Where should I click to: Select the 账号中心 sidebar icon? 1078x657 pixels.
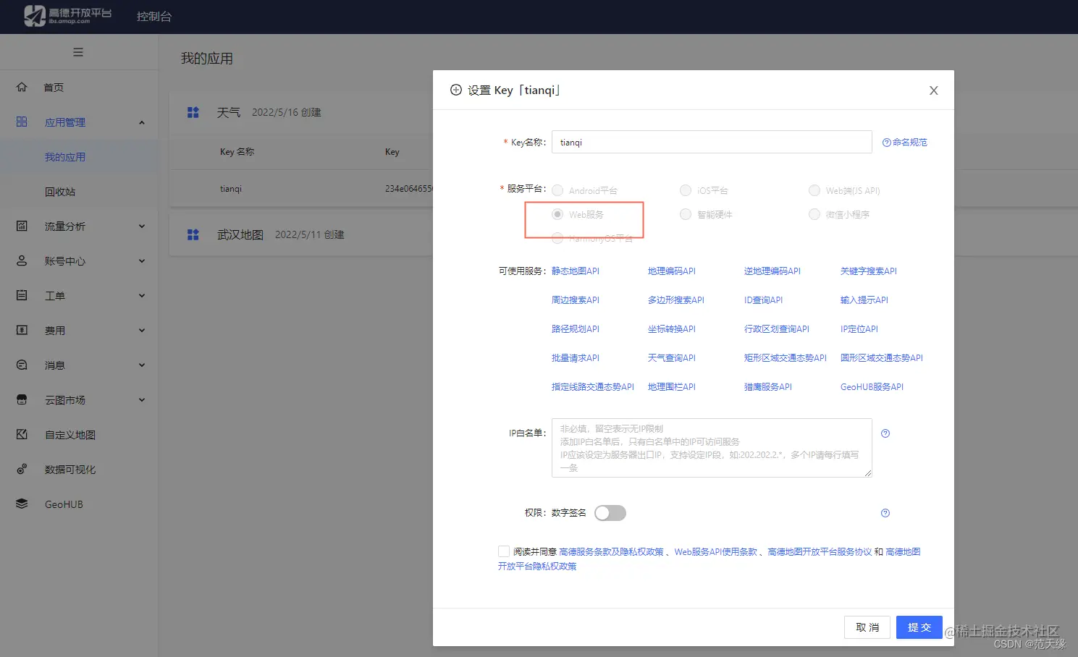point(21,260)
